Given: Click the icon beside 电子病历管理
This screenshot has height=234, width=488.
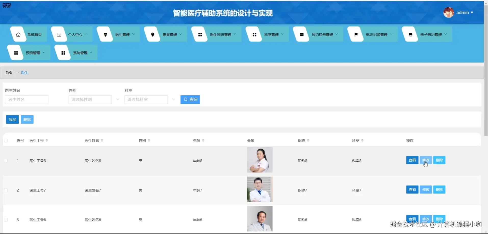Looking at the screenshot, I should [410, 35].
